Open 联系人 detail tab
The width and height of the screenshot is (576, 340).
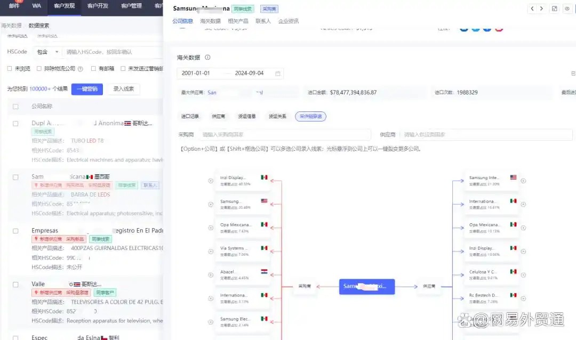click(263, 21)
